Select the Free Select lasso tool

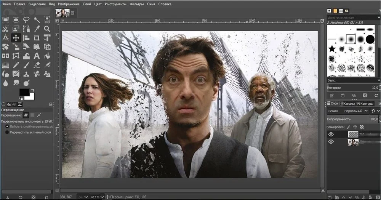(26, 19)
